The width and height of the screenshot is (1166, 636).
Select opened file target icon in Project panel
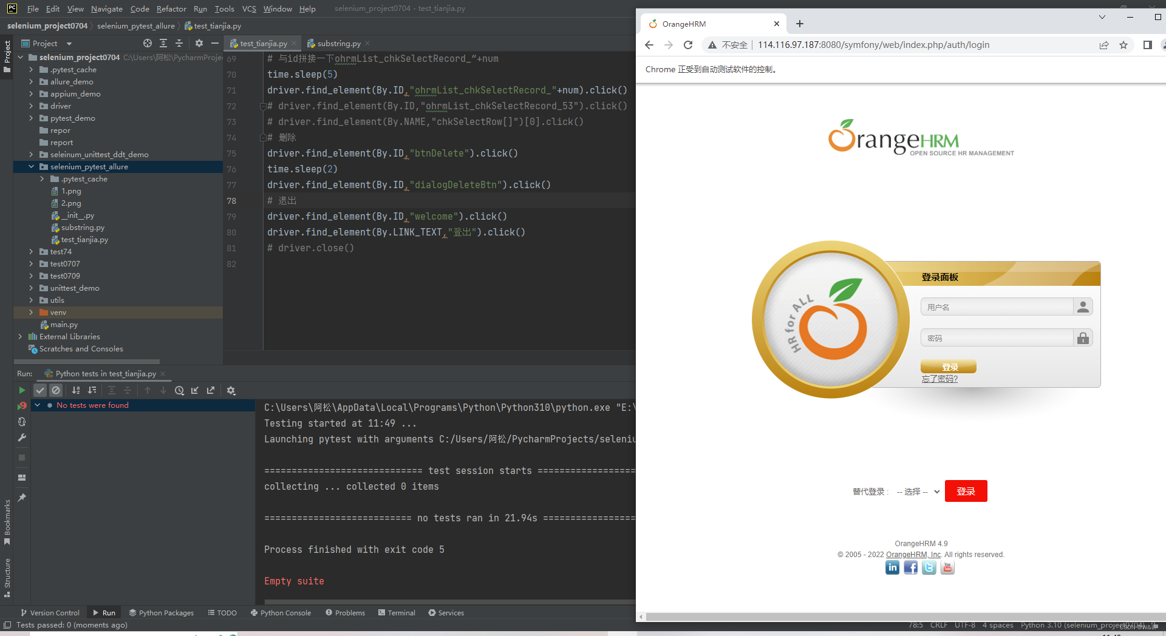coord(148,43)
